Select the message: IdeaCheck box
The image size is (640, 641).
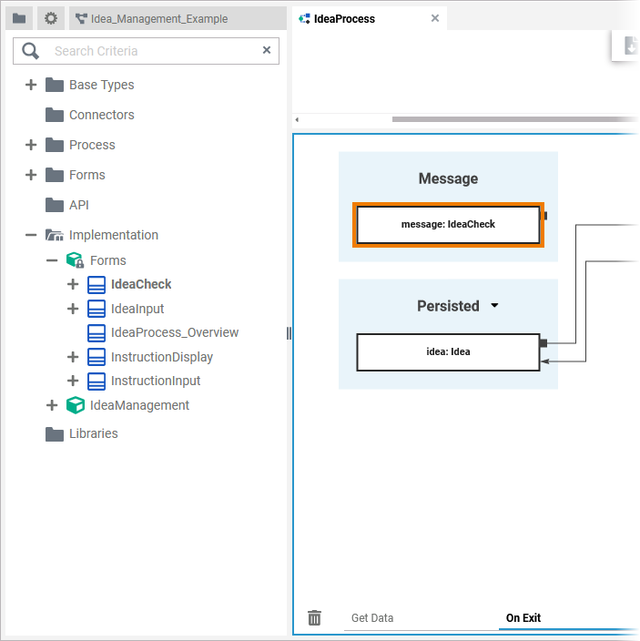pos(448,224)
